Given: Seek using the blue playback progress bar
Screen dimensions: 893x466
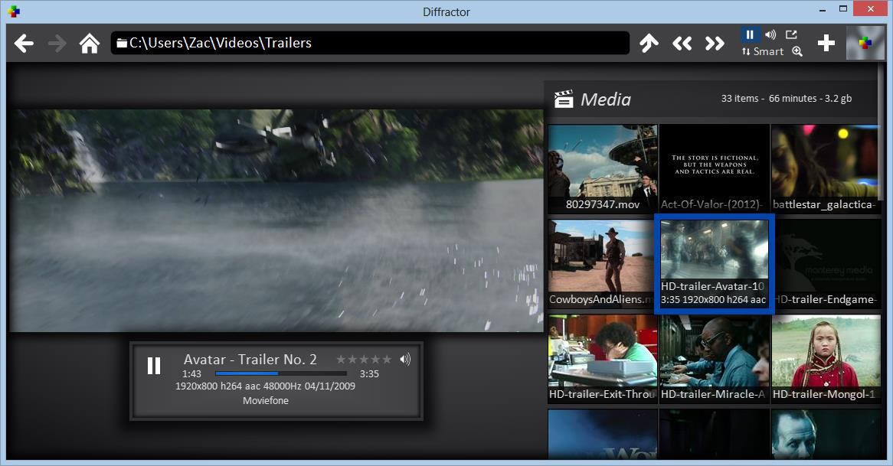Looking at the screenshot, I should (x=281, y=374).
